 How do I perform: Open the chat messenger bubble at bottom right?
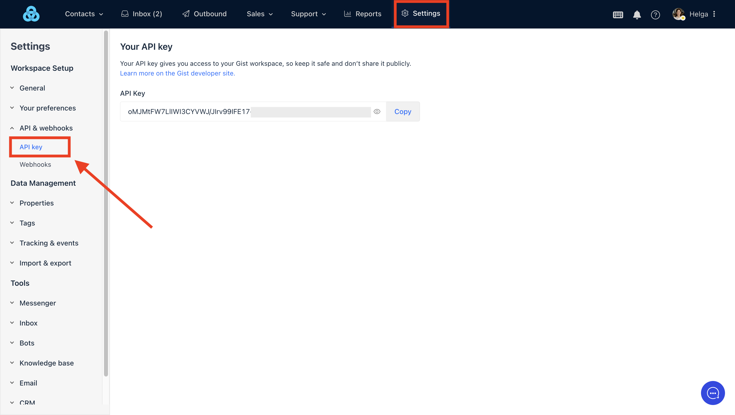coord(713,393)
